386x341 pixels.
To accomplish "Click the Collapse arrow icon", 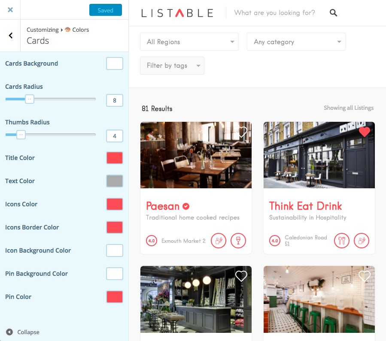I will point(9,332).
